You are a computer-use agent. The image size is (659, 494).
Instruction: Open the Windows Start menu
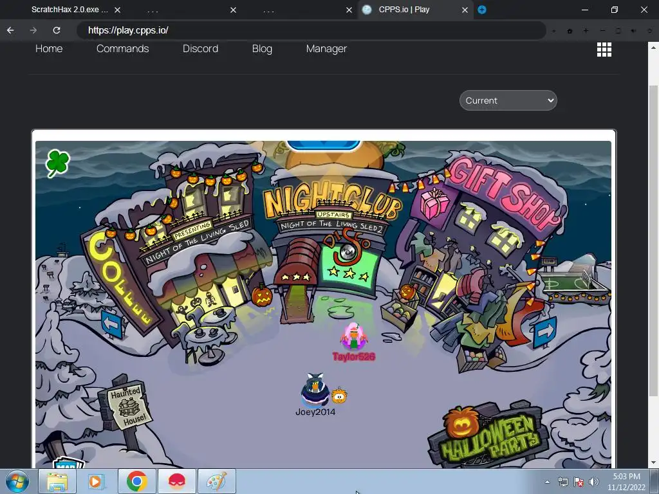(17, 481)
